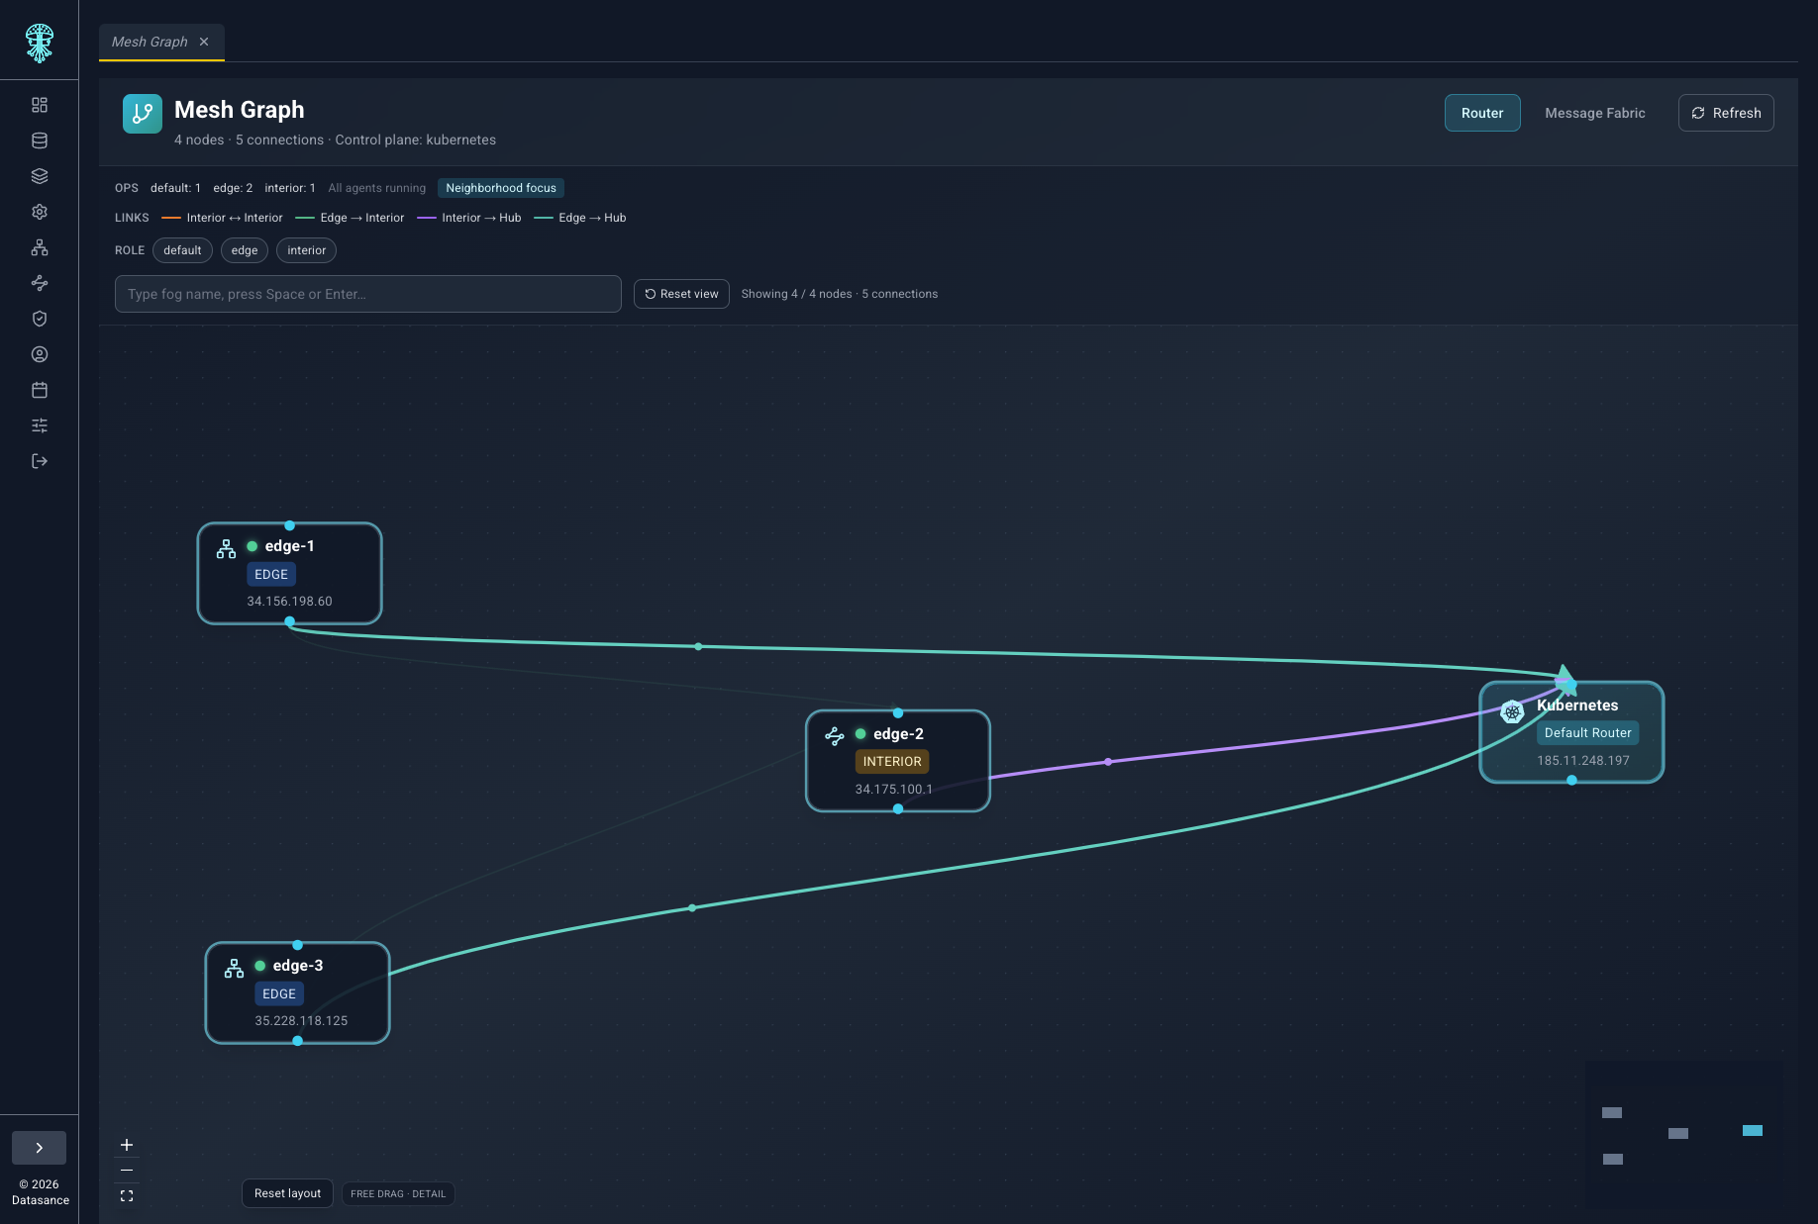Click the Refresh button
The height and width of the screenshot is (1224, 1818).
(1726, 113)
